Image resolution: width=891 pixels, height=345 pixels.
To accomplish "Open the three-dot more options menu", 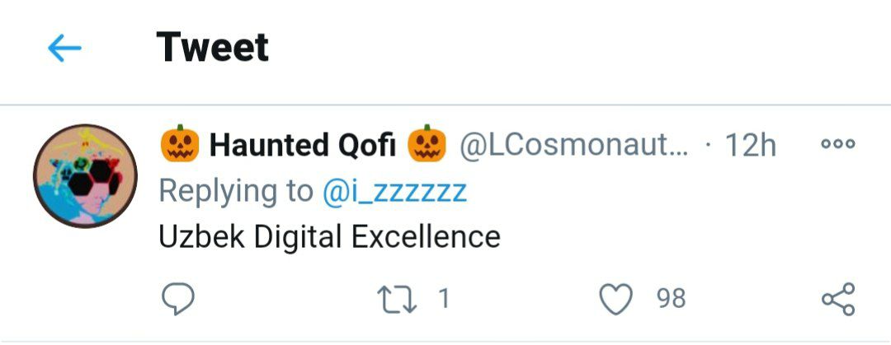I will click(x=838, y=144).
